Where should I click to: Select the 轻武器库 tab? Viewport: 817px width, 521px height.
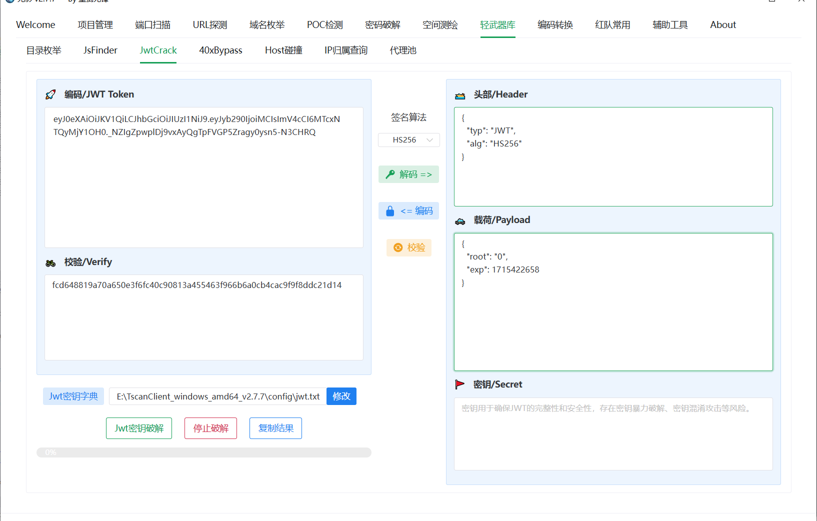497,24
